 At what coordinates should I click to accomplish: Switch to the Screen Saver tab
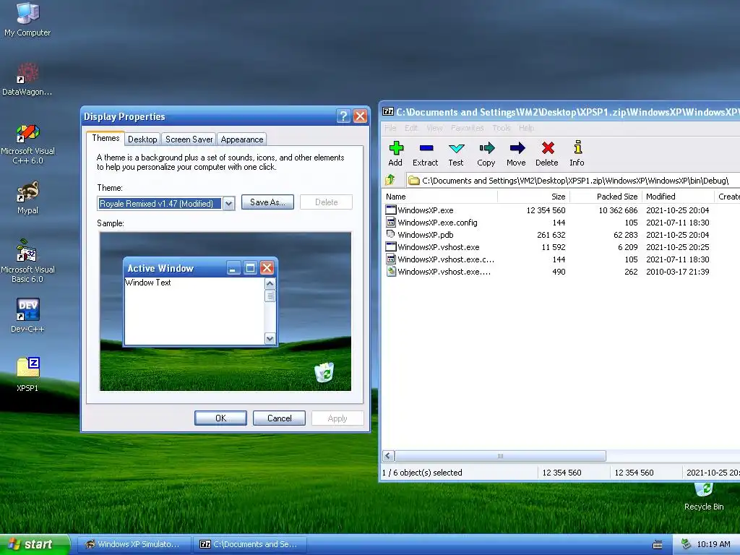click(189, 139)
